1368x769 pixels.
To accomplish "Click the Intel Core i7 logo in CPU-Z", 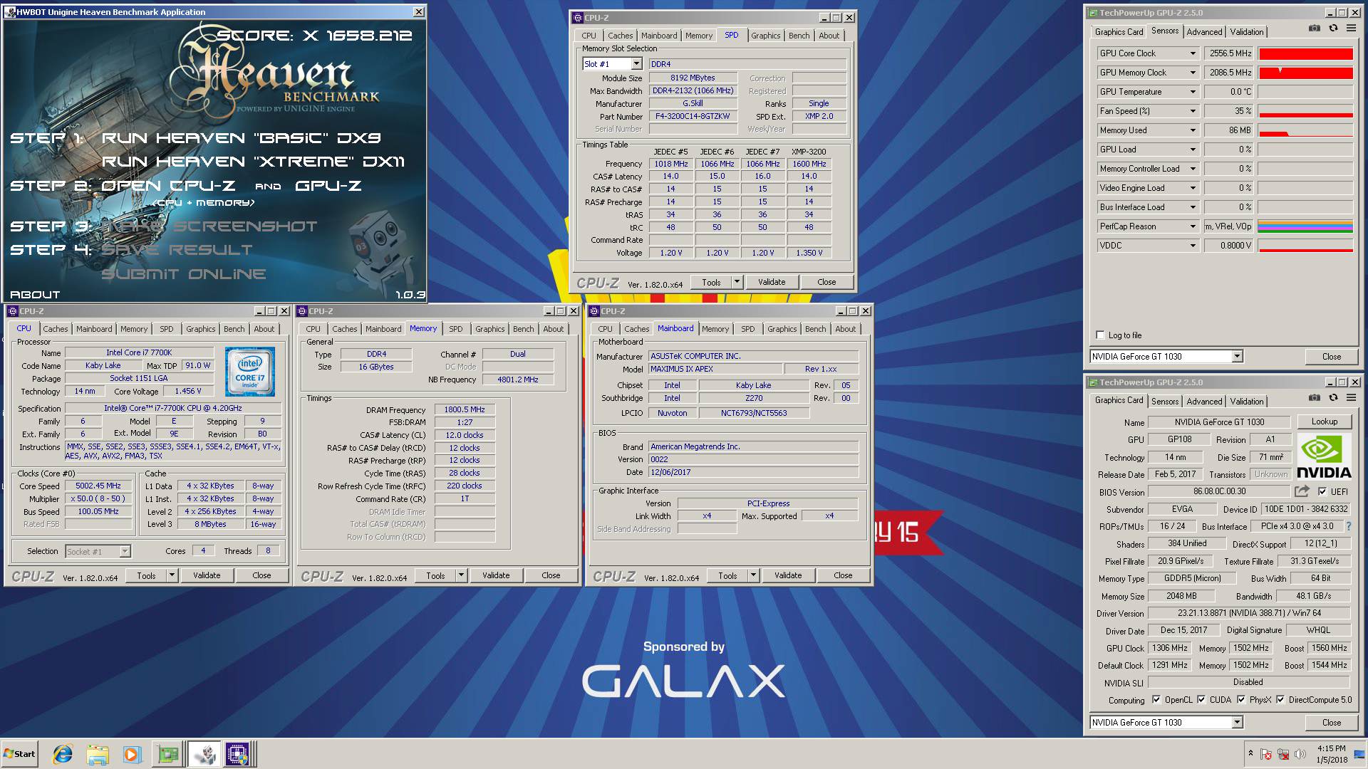I will 250,372.
